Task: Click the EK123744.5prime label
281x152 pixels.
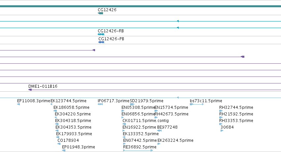Action: click(68, 101)
